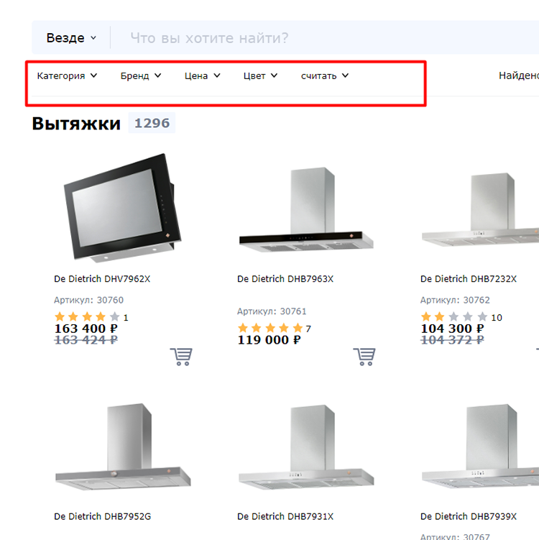View the black angled DHV7962X hood image

122,208
